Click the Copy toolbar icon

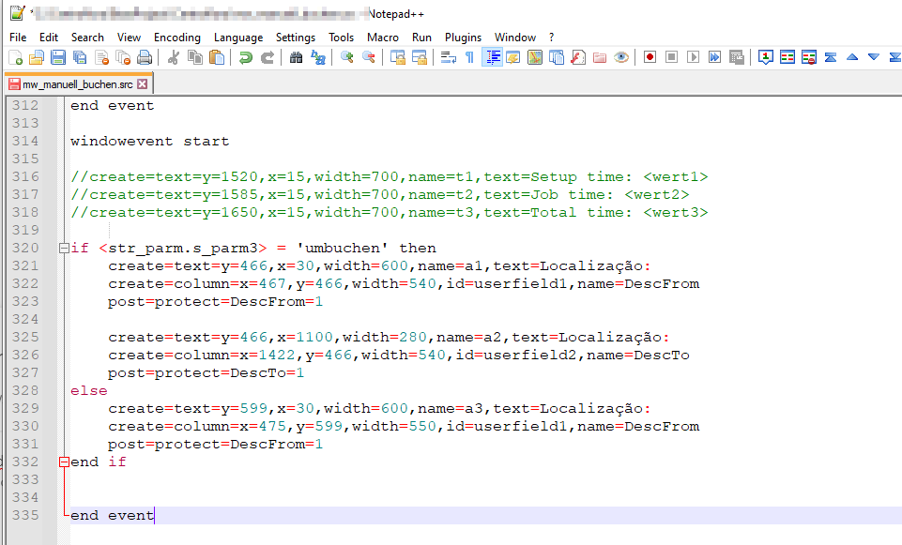[195, 57]
